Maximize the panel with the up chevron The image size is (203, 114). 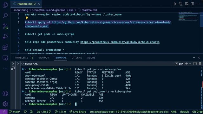point(194,58)
